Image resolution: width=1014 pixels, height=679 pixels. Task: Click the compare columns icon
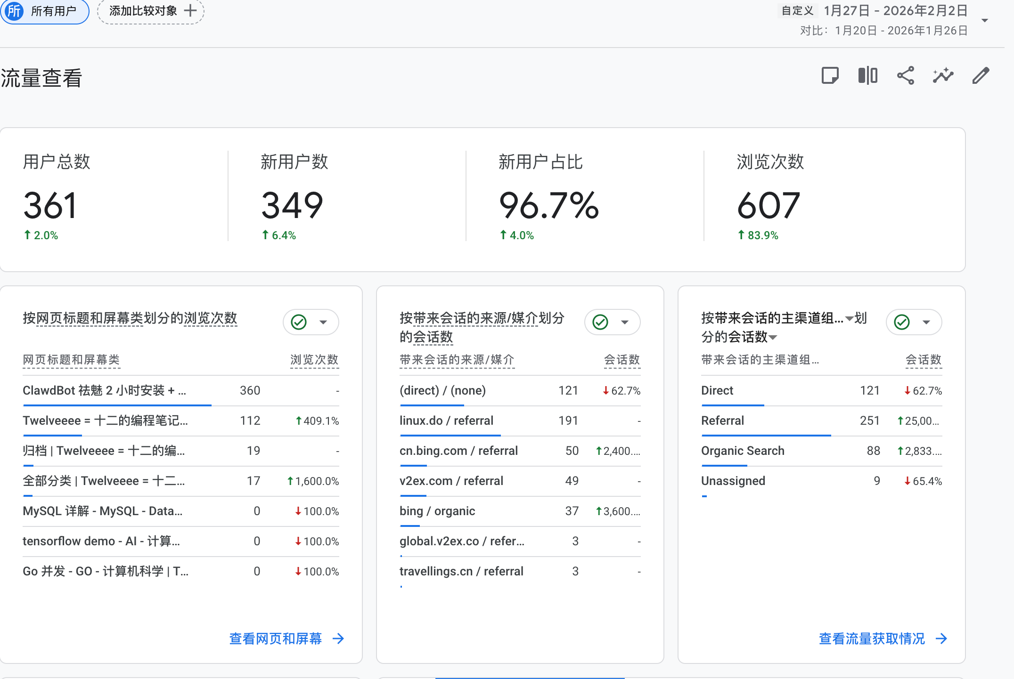(867, 75)
